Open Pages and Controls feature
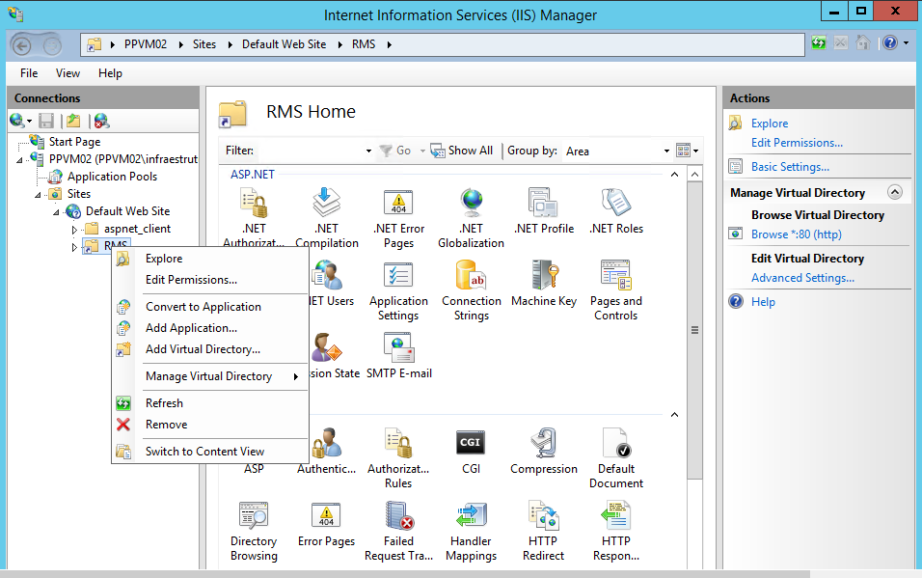 [x=615, y=289]
